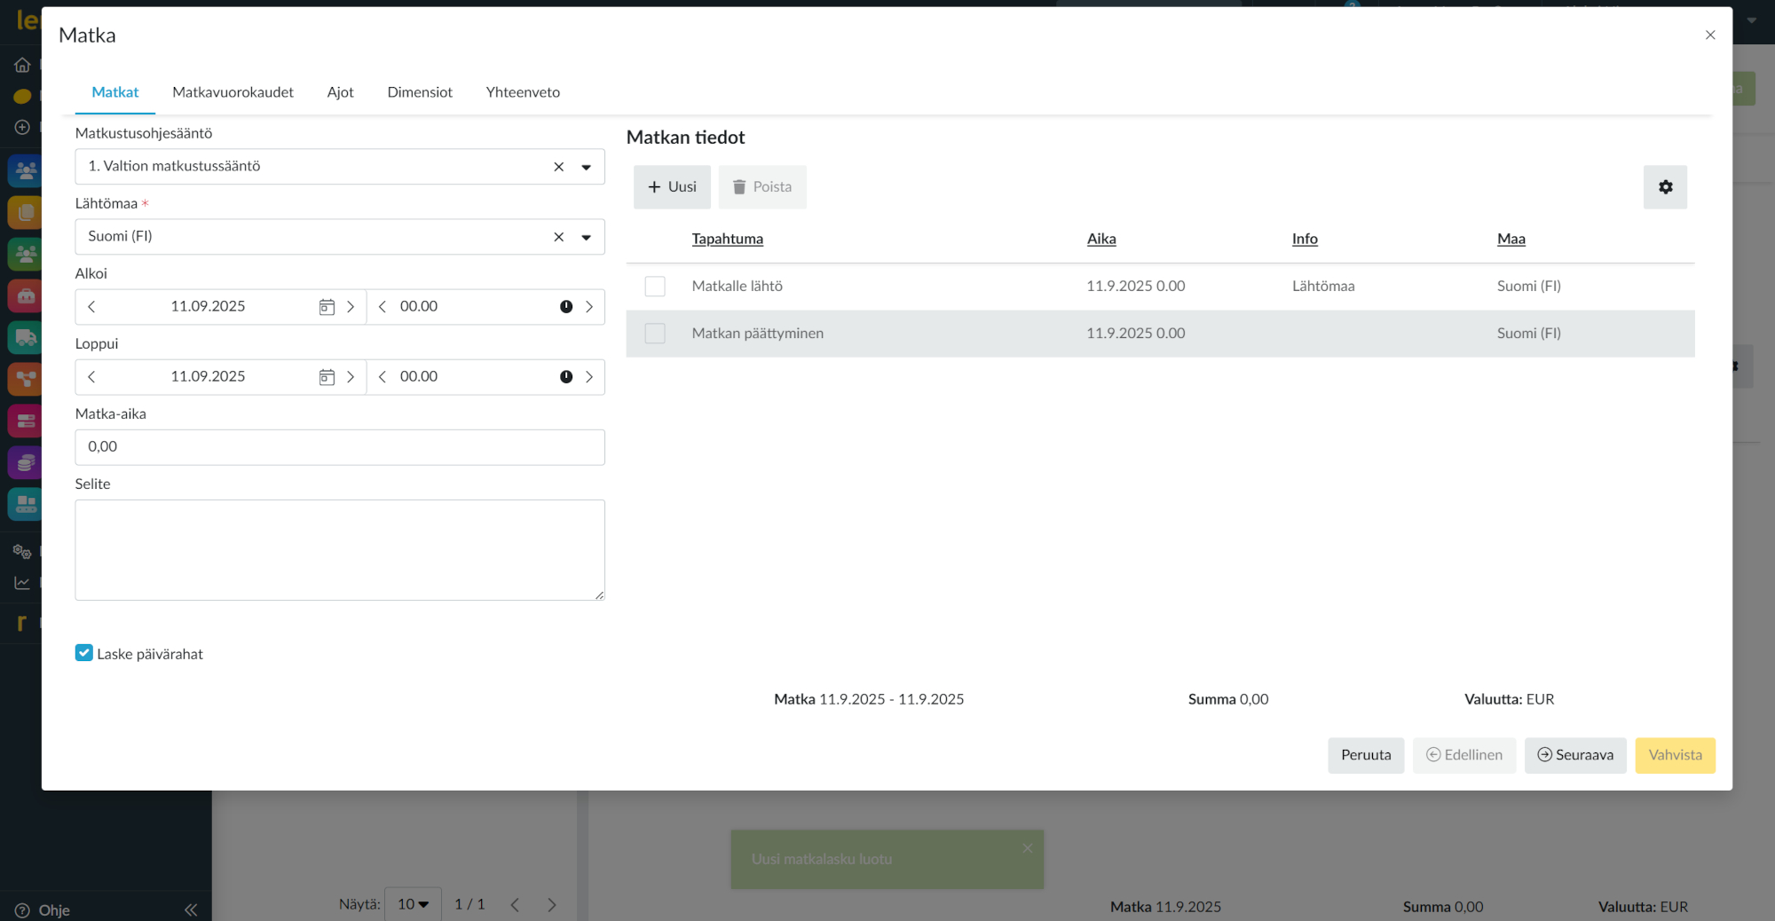
Task: Step Loppui date back one day
Action: (91, 377)
